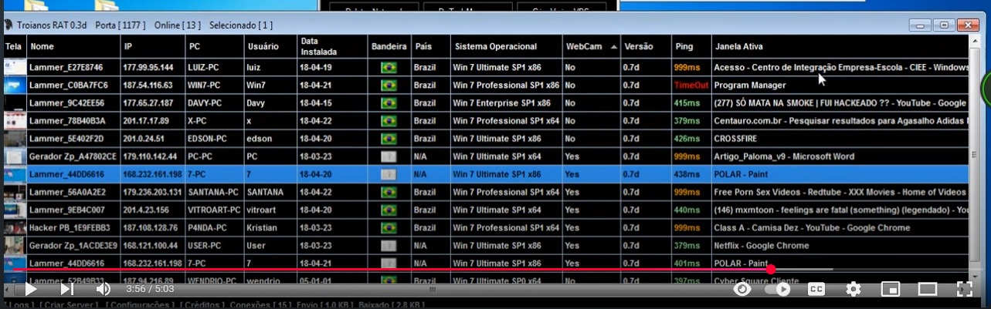This screenshot has height=309, width=991.
Task: Click the screen thumbnail for Lammer_E27E8746
Action: 15,67
